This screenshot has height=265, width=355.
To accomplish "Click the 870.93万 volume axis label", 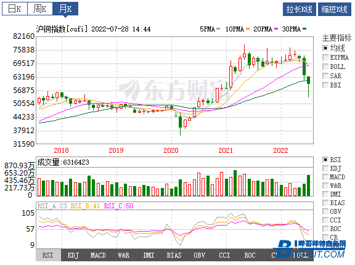I will tap(20, 165).
